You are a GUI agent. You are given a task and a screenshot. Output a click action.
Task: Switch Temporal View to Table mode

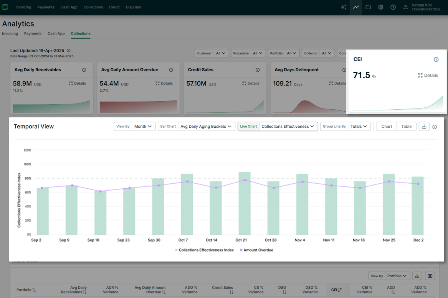click(x=406, y=126)
